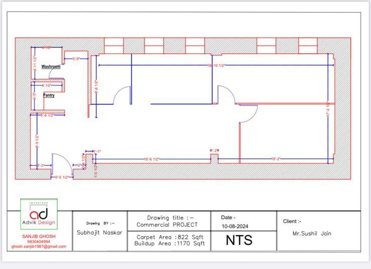This screenshot has height=269, width=371.
Task: Open the ghosh.sanjib1987@gmail.com email address
Action: pyautogui.click(x=39, y=246)
